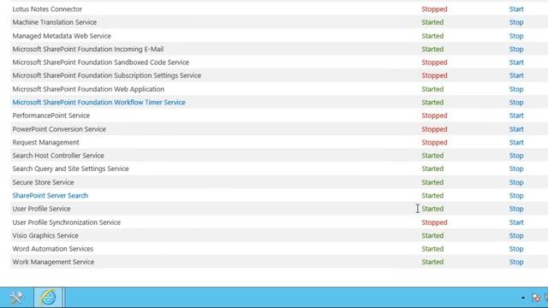The height and width of the screenshot is (308, 548).
Task: Click Stopped status of PowerPoint Conversion Service
Action: [434, 129]
